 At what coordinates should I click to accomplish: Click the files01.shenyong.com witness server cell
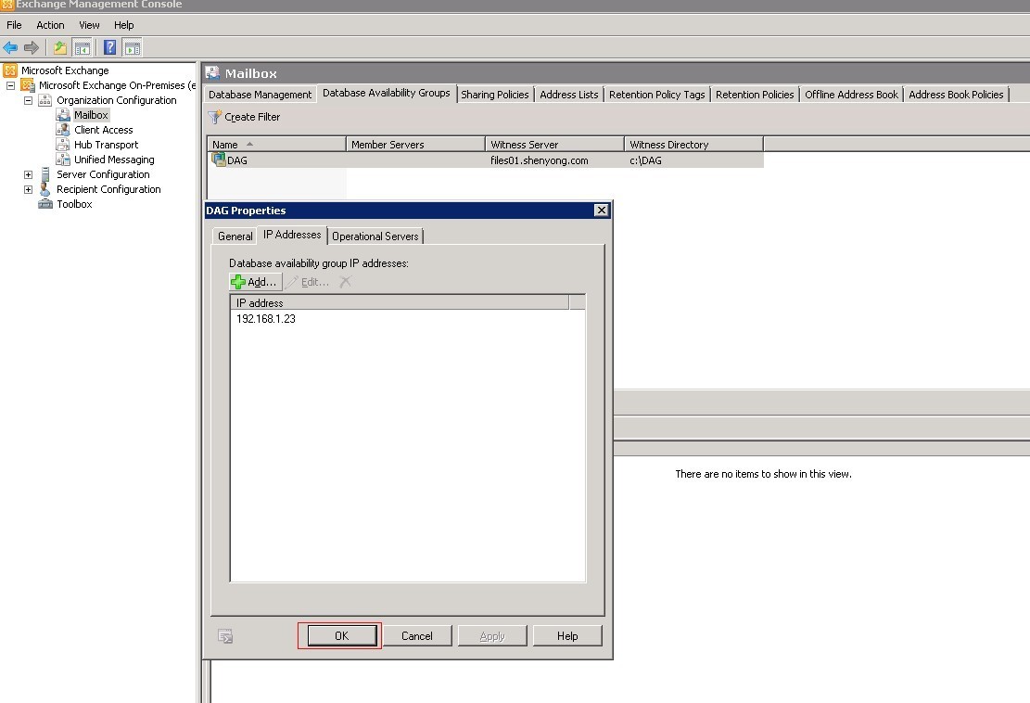[x=540, y=160]
